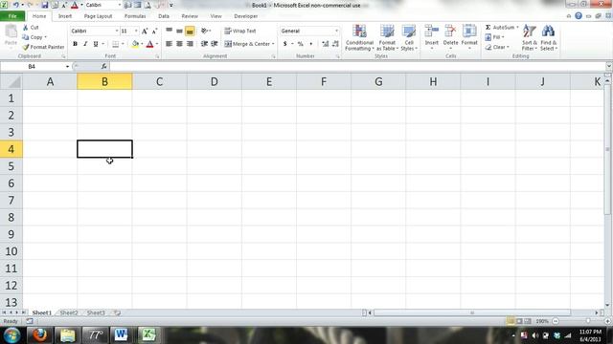Screen dimensions: 613x344
Task: Click the Cut scissors icon
Action: pos(26,28)
